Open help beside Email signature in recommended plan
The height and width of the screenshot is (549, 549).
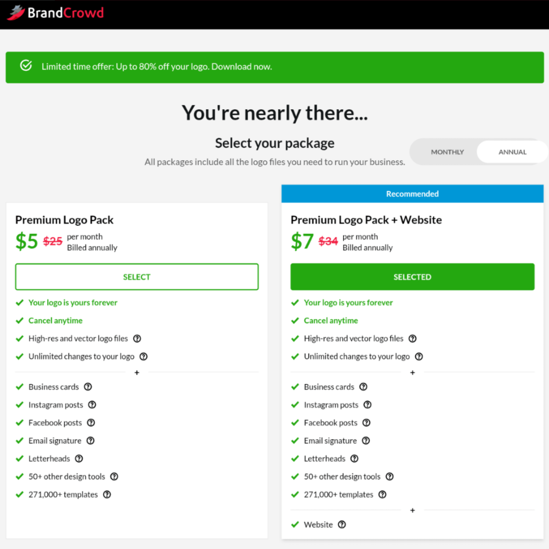(366, 441)
